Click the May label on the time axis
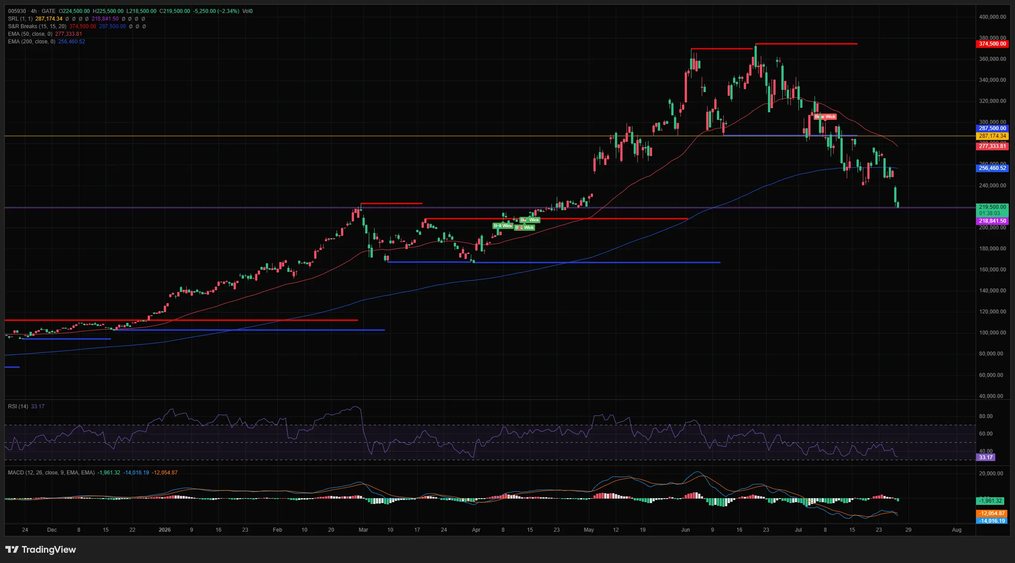The image size is (1015, 563). (589, 530)
